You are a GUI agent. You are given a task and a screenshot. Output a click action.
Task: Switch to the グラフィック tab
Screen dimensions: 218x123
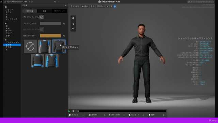coord(60,11)
